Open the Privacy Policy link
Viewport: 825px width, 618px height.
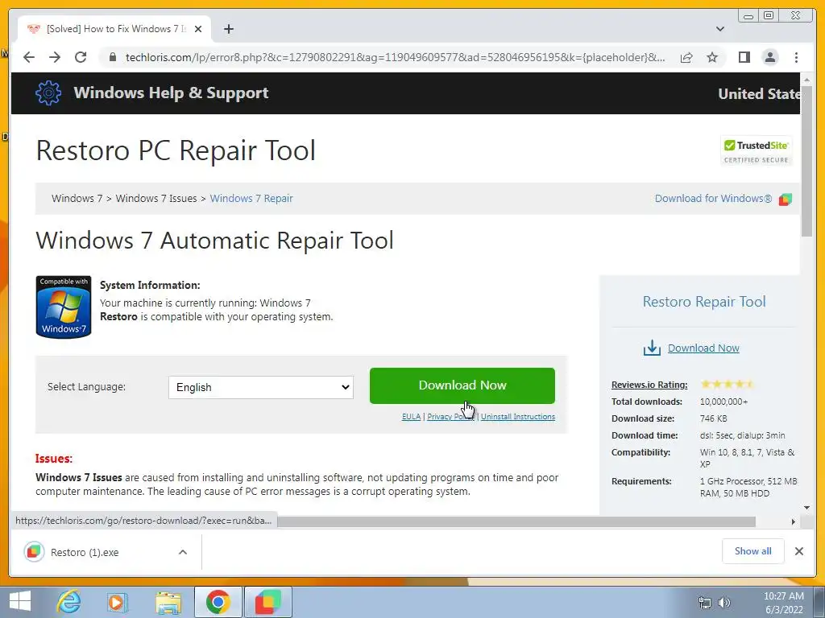[450, 416]
